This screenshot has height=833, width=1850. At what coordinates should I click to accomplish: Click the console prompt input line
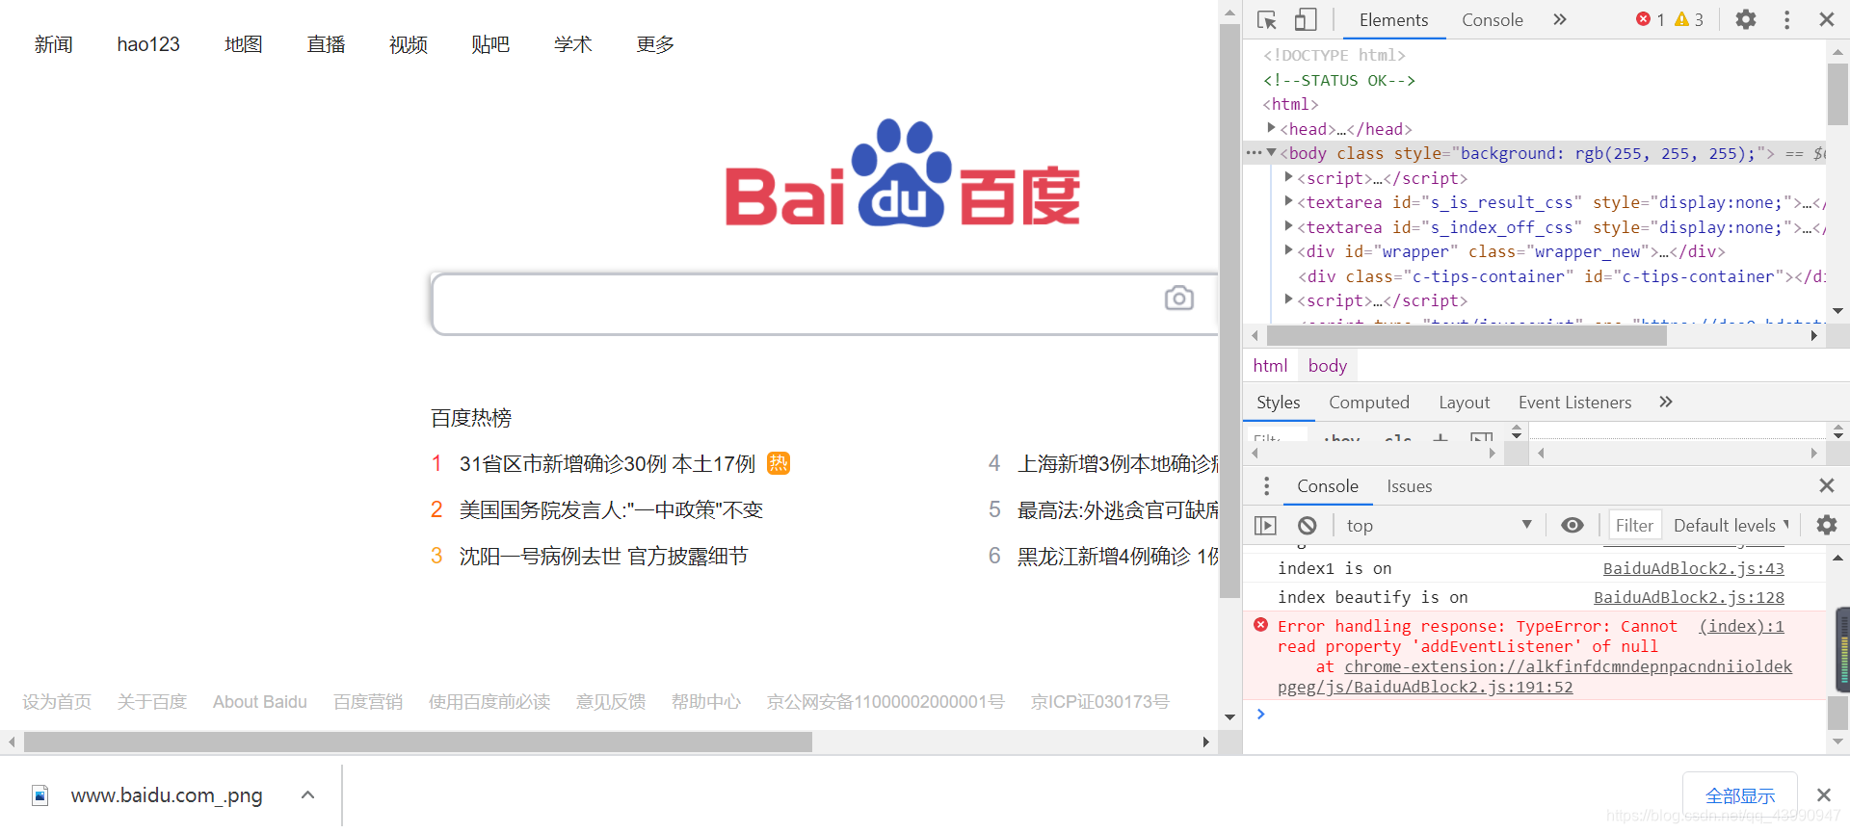tap(1542, 714)
